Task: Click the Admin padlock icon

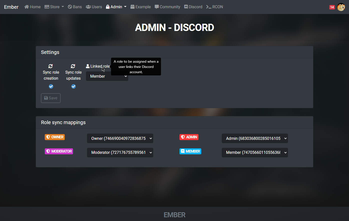Action: tap(108, 7)
